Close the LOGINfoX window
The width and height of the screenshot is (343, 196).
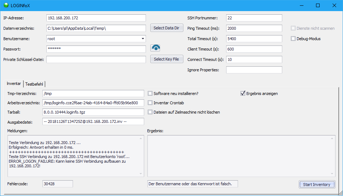click(x=334, y=5)
